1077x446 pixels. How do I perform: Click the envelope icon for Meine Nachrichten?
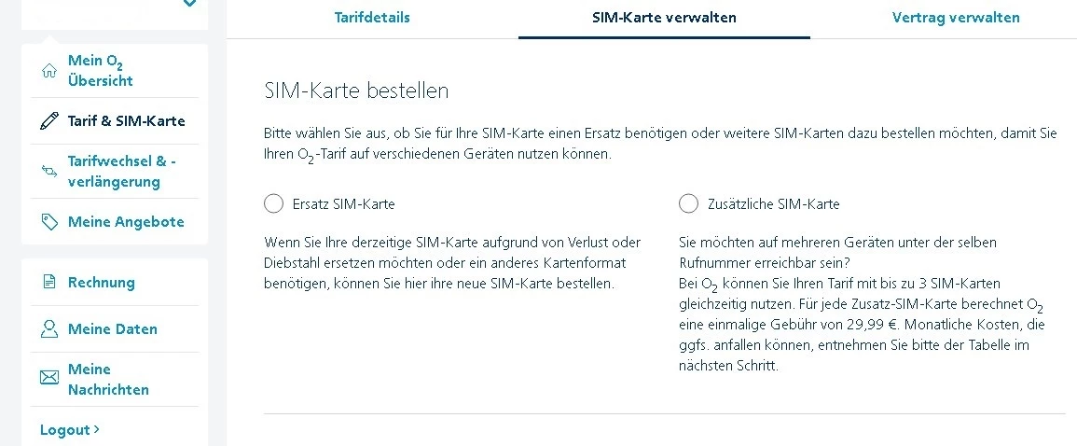pyautogui.click(x=49, y=378)
